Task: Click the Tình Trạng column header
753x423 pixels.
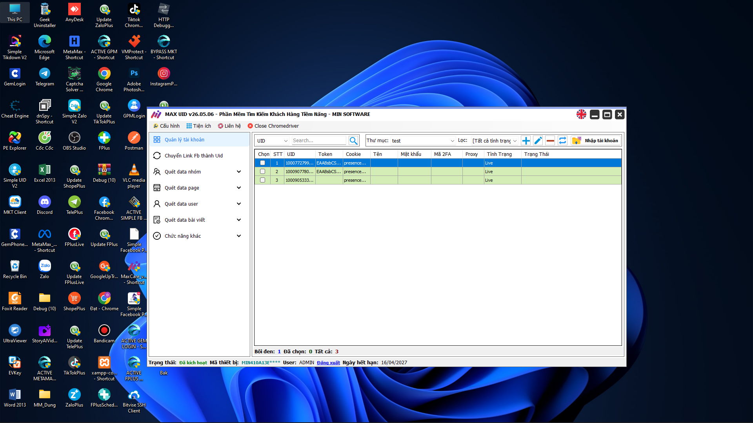Action: 503,154
